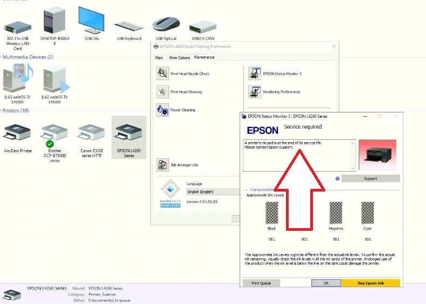Click the blue help question mark icon
The image size is (426, 304).
[x=338, y=179]
